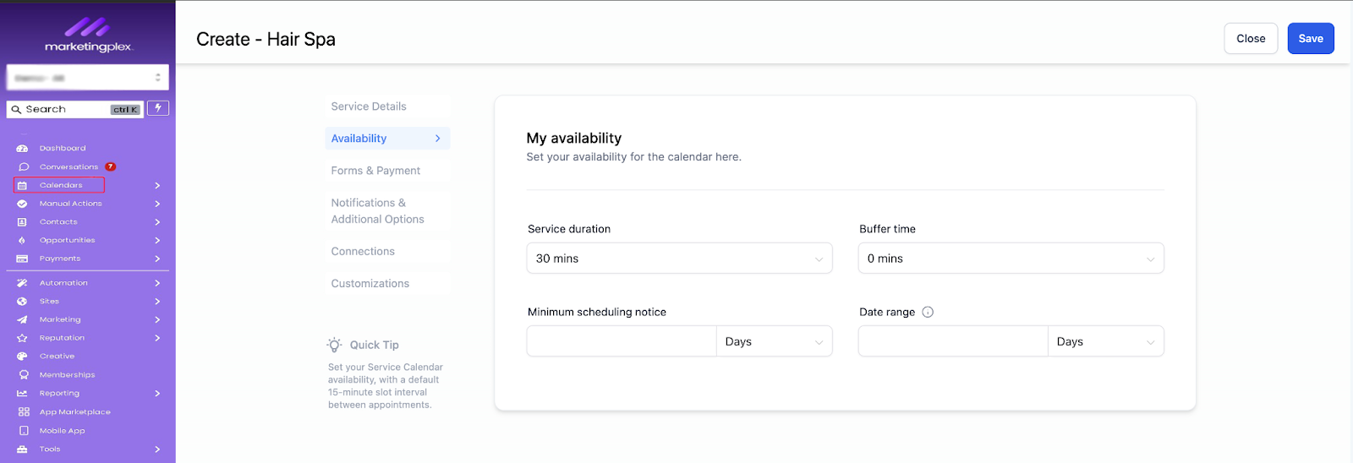Click the Contacts icon in sidebar
1353x463 pixels.
(22, 222)
